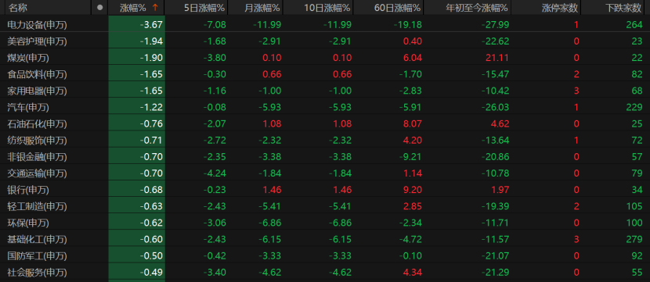Select 美容护理(申万) row
This screenshot has height=282, width=650.
(x=325, y=41)
